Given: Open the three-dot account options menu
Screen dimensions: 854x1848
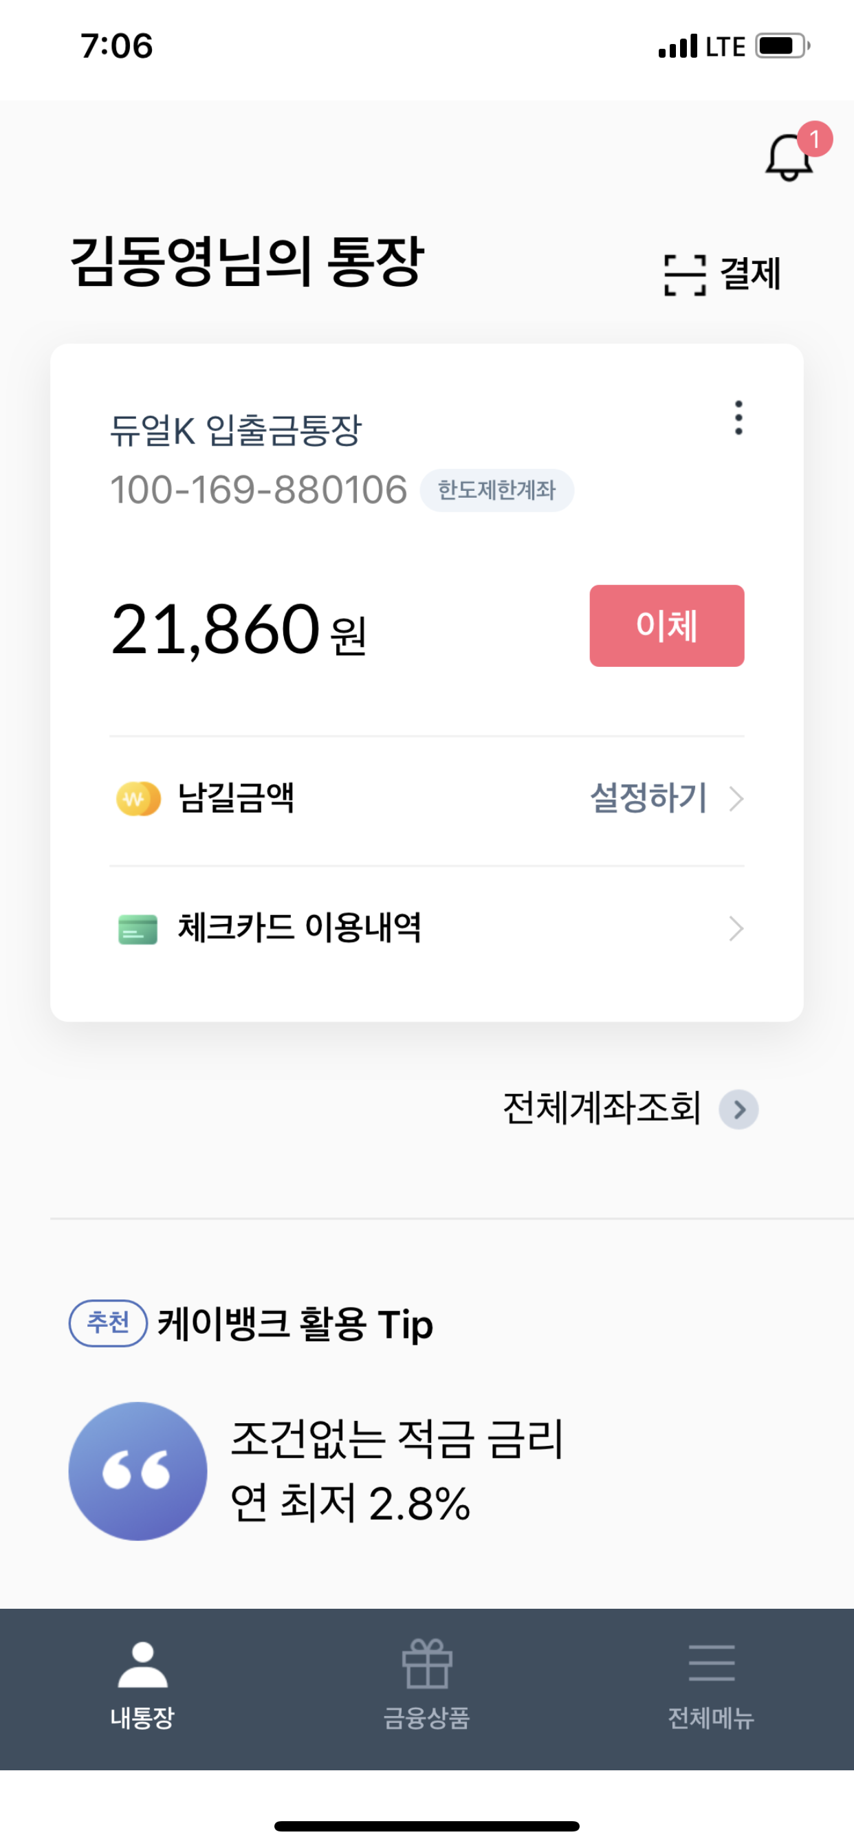Looking at the screenshot, I should click(x=738, y=417).
